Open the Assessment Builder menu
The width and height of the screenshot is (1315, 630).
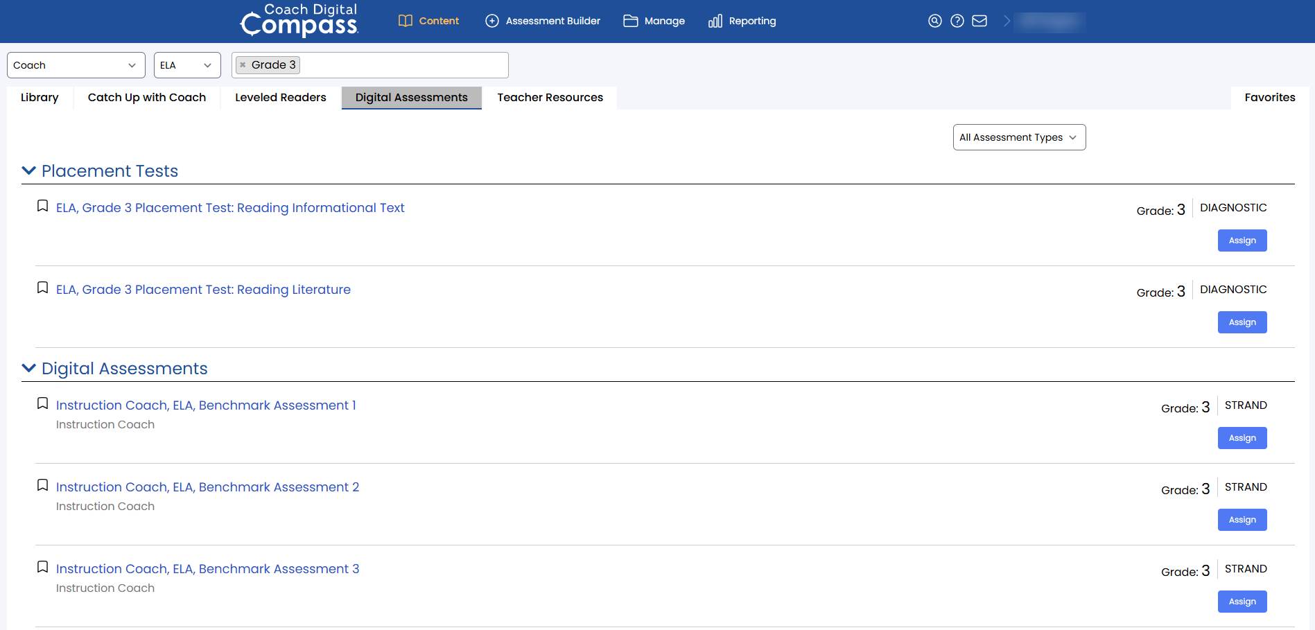(x=543, y=21)
